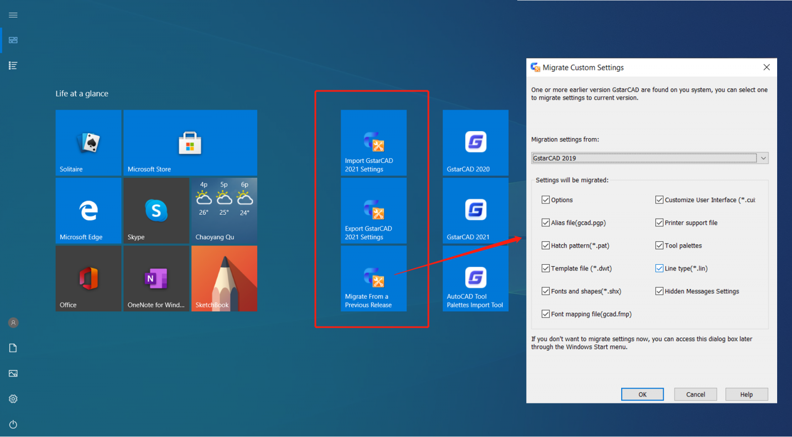Open the Office tile
Viewport: 792px width, 437px height.
[88, 278]
